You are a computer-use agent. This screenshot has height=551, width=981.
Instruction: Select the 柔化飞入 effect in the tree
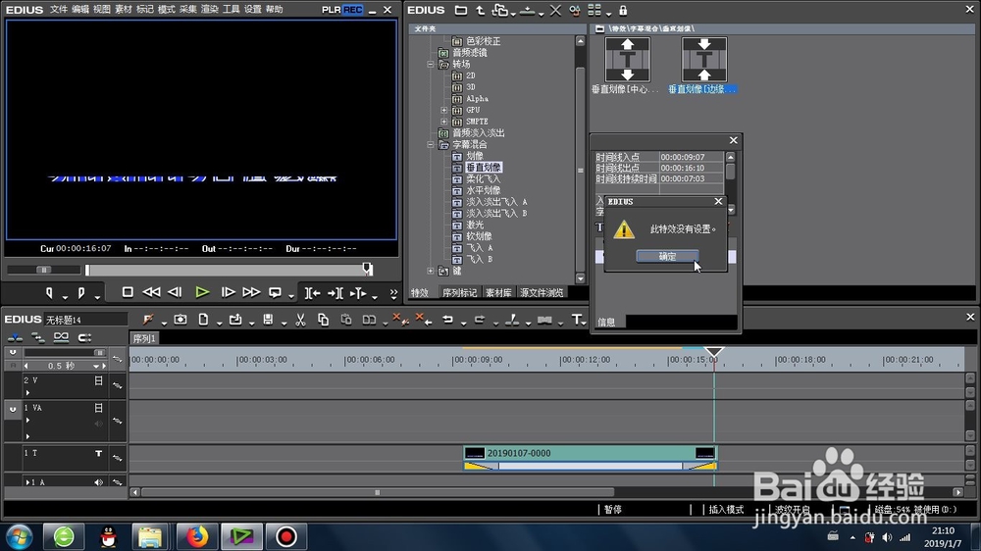(x=483, y=178)
